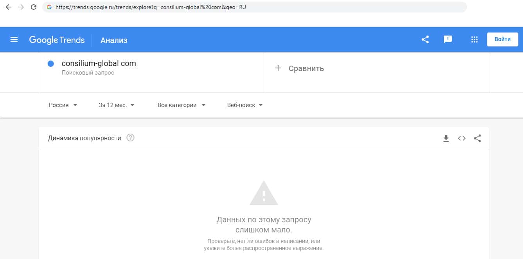Open the Google apps grid

(x=474, y=39)
